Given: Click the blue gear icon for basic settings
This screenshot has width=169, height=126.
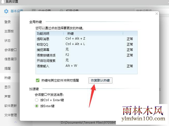Looking at the screenshot, I should pos(6,11).
